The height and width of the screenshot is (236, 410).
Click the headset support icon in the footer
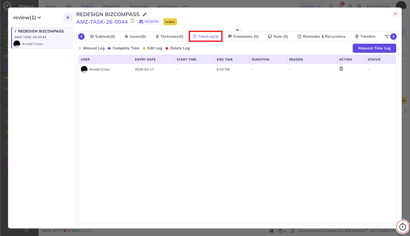(280, 231)
